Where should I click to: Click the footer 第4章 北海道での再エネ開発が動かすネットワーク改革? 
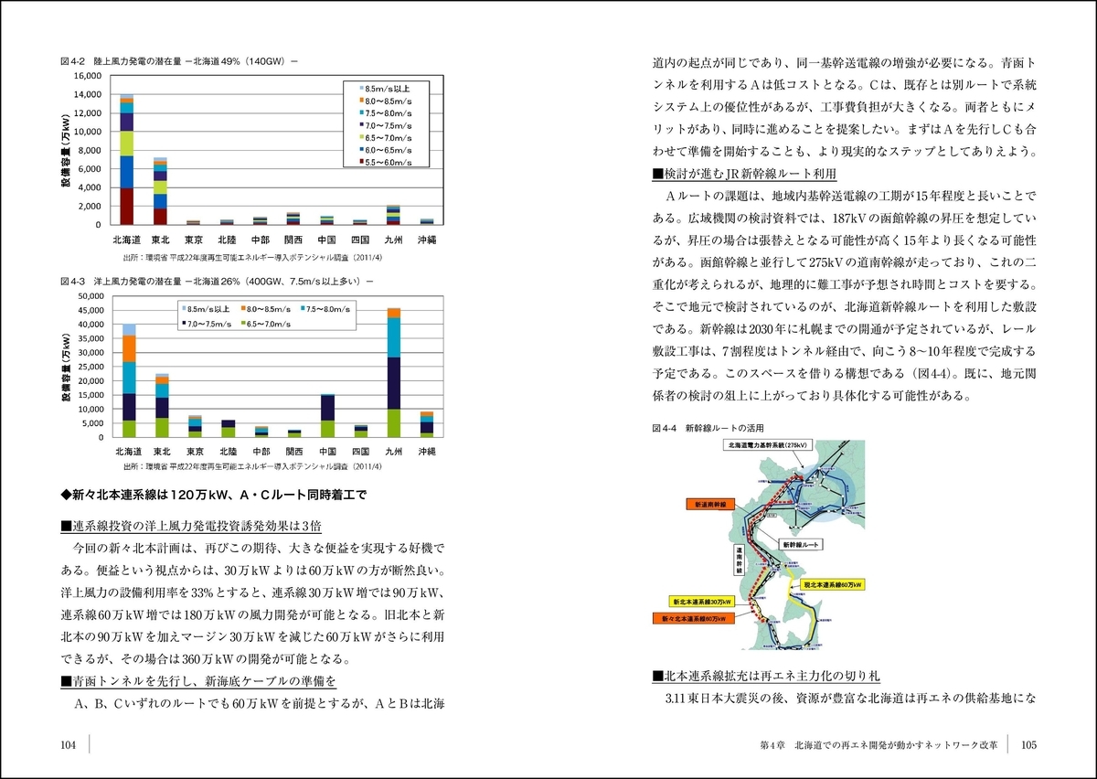[x=878, y=745]
